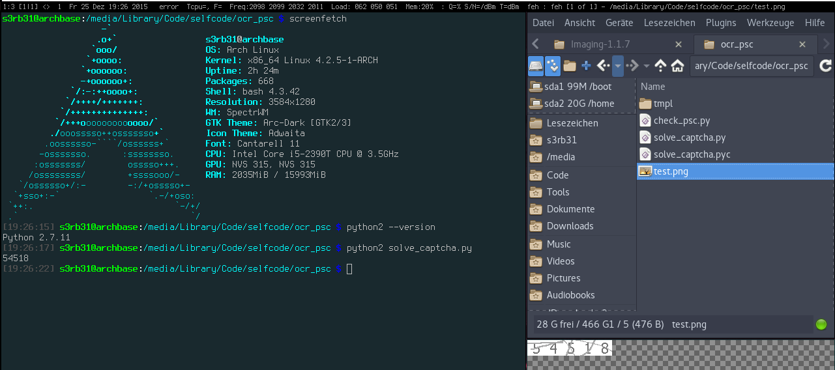Screen dimensions: 835x370
Task: Click the green status indicator in status bar
Action: 821,324
